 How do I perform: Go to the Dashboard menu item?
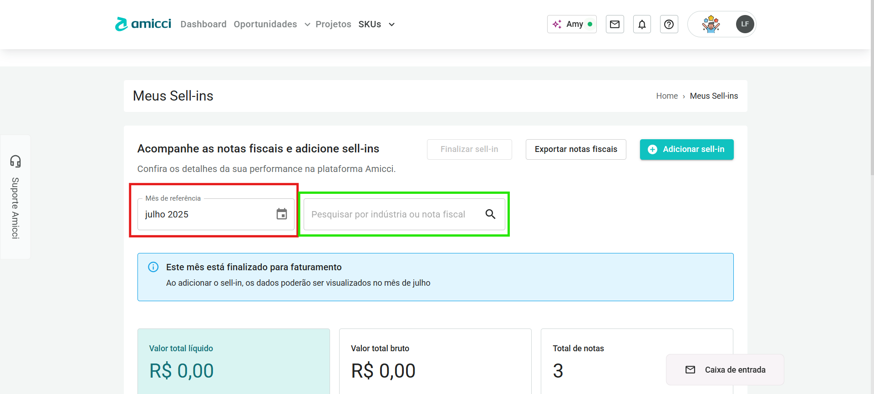pos(203,24)
